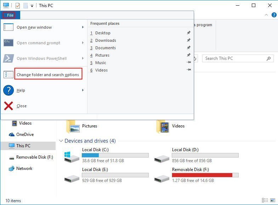Expand Open command prompt submenu arrow
The height and width of the screenshot is (205, 278).
pos(83,43)
